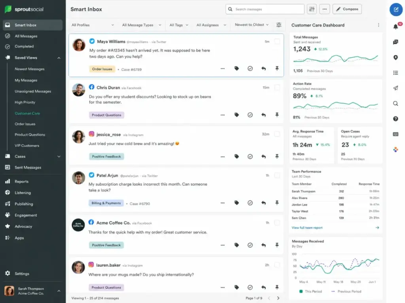Select Acme Coffee Co. message checkbox
The height and width of the screenshot is (303, 405).
point(277,223)
